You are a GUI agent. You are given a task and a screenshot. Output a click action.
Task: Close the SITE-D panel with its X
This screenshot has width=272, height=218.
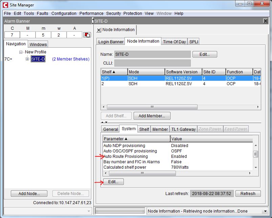point(266,21)
